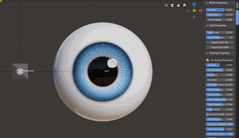Adjust the Inner Rim Hue slider

point(220,119)
